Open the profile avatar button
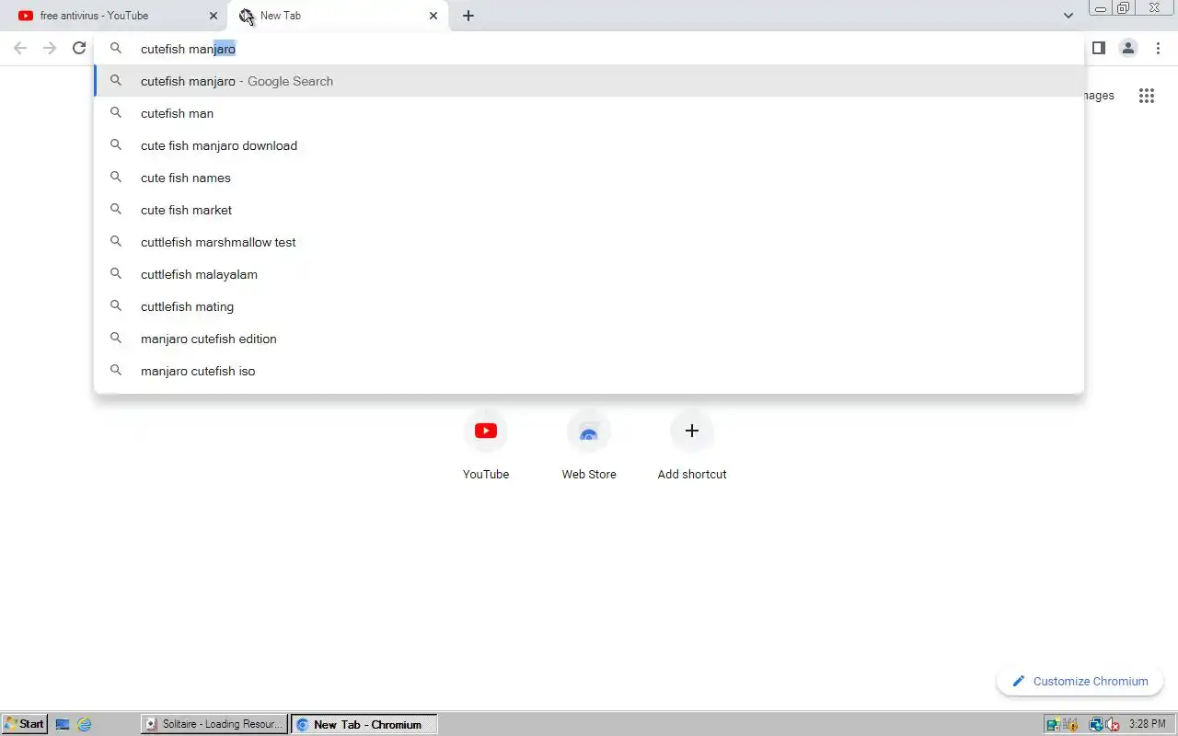1178x736 pixels. tap(1128, 48)
